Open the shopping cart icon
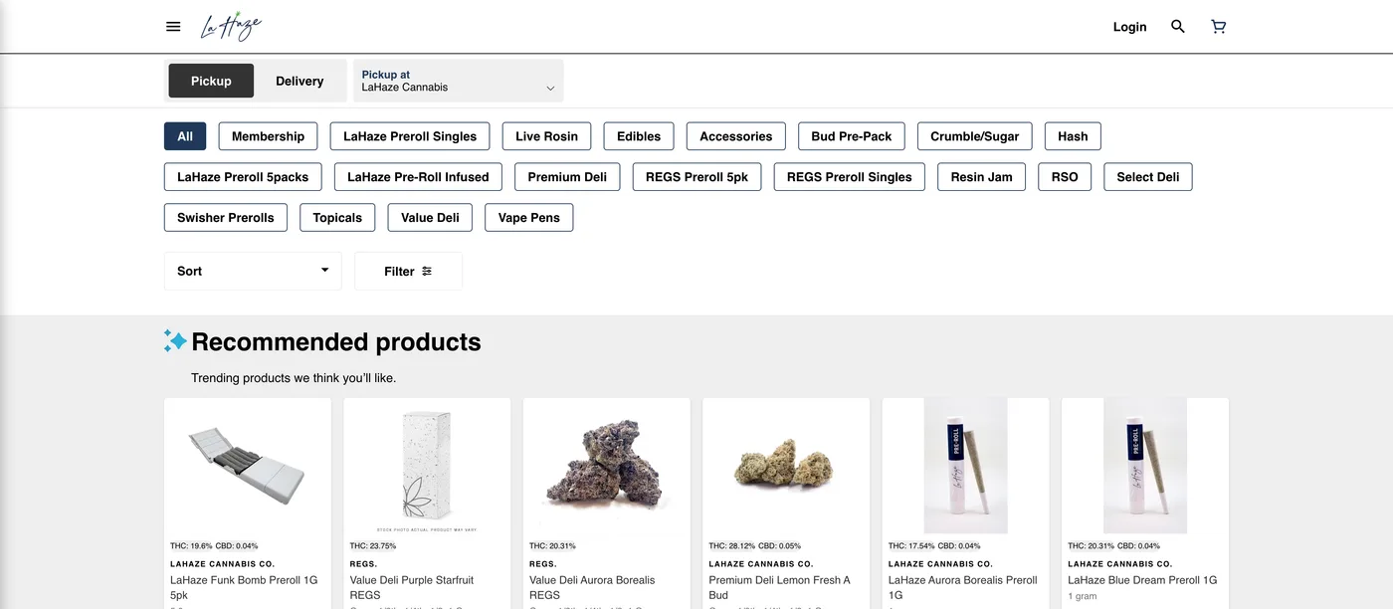This screenshot has height=609, width=1393. [x=1219, y=27]
